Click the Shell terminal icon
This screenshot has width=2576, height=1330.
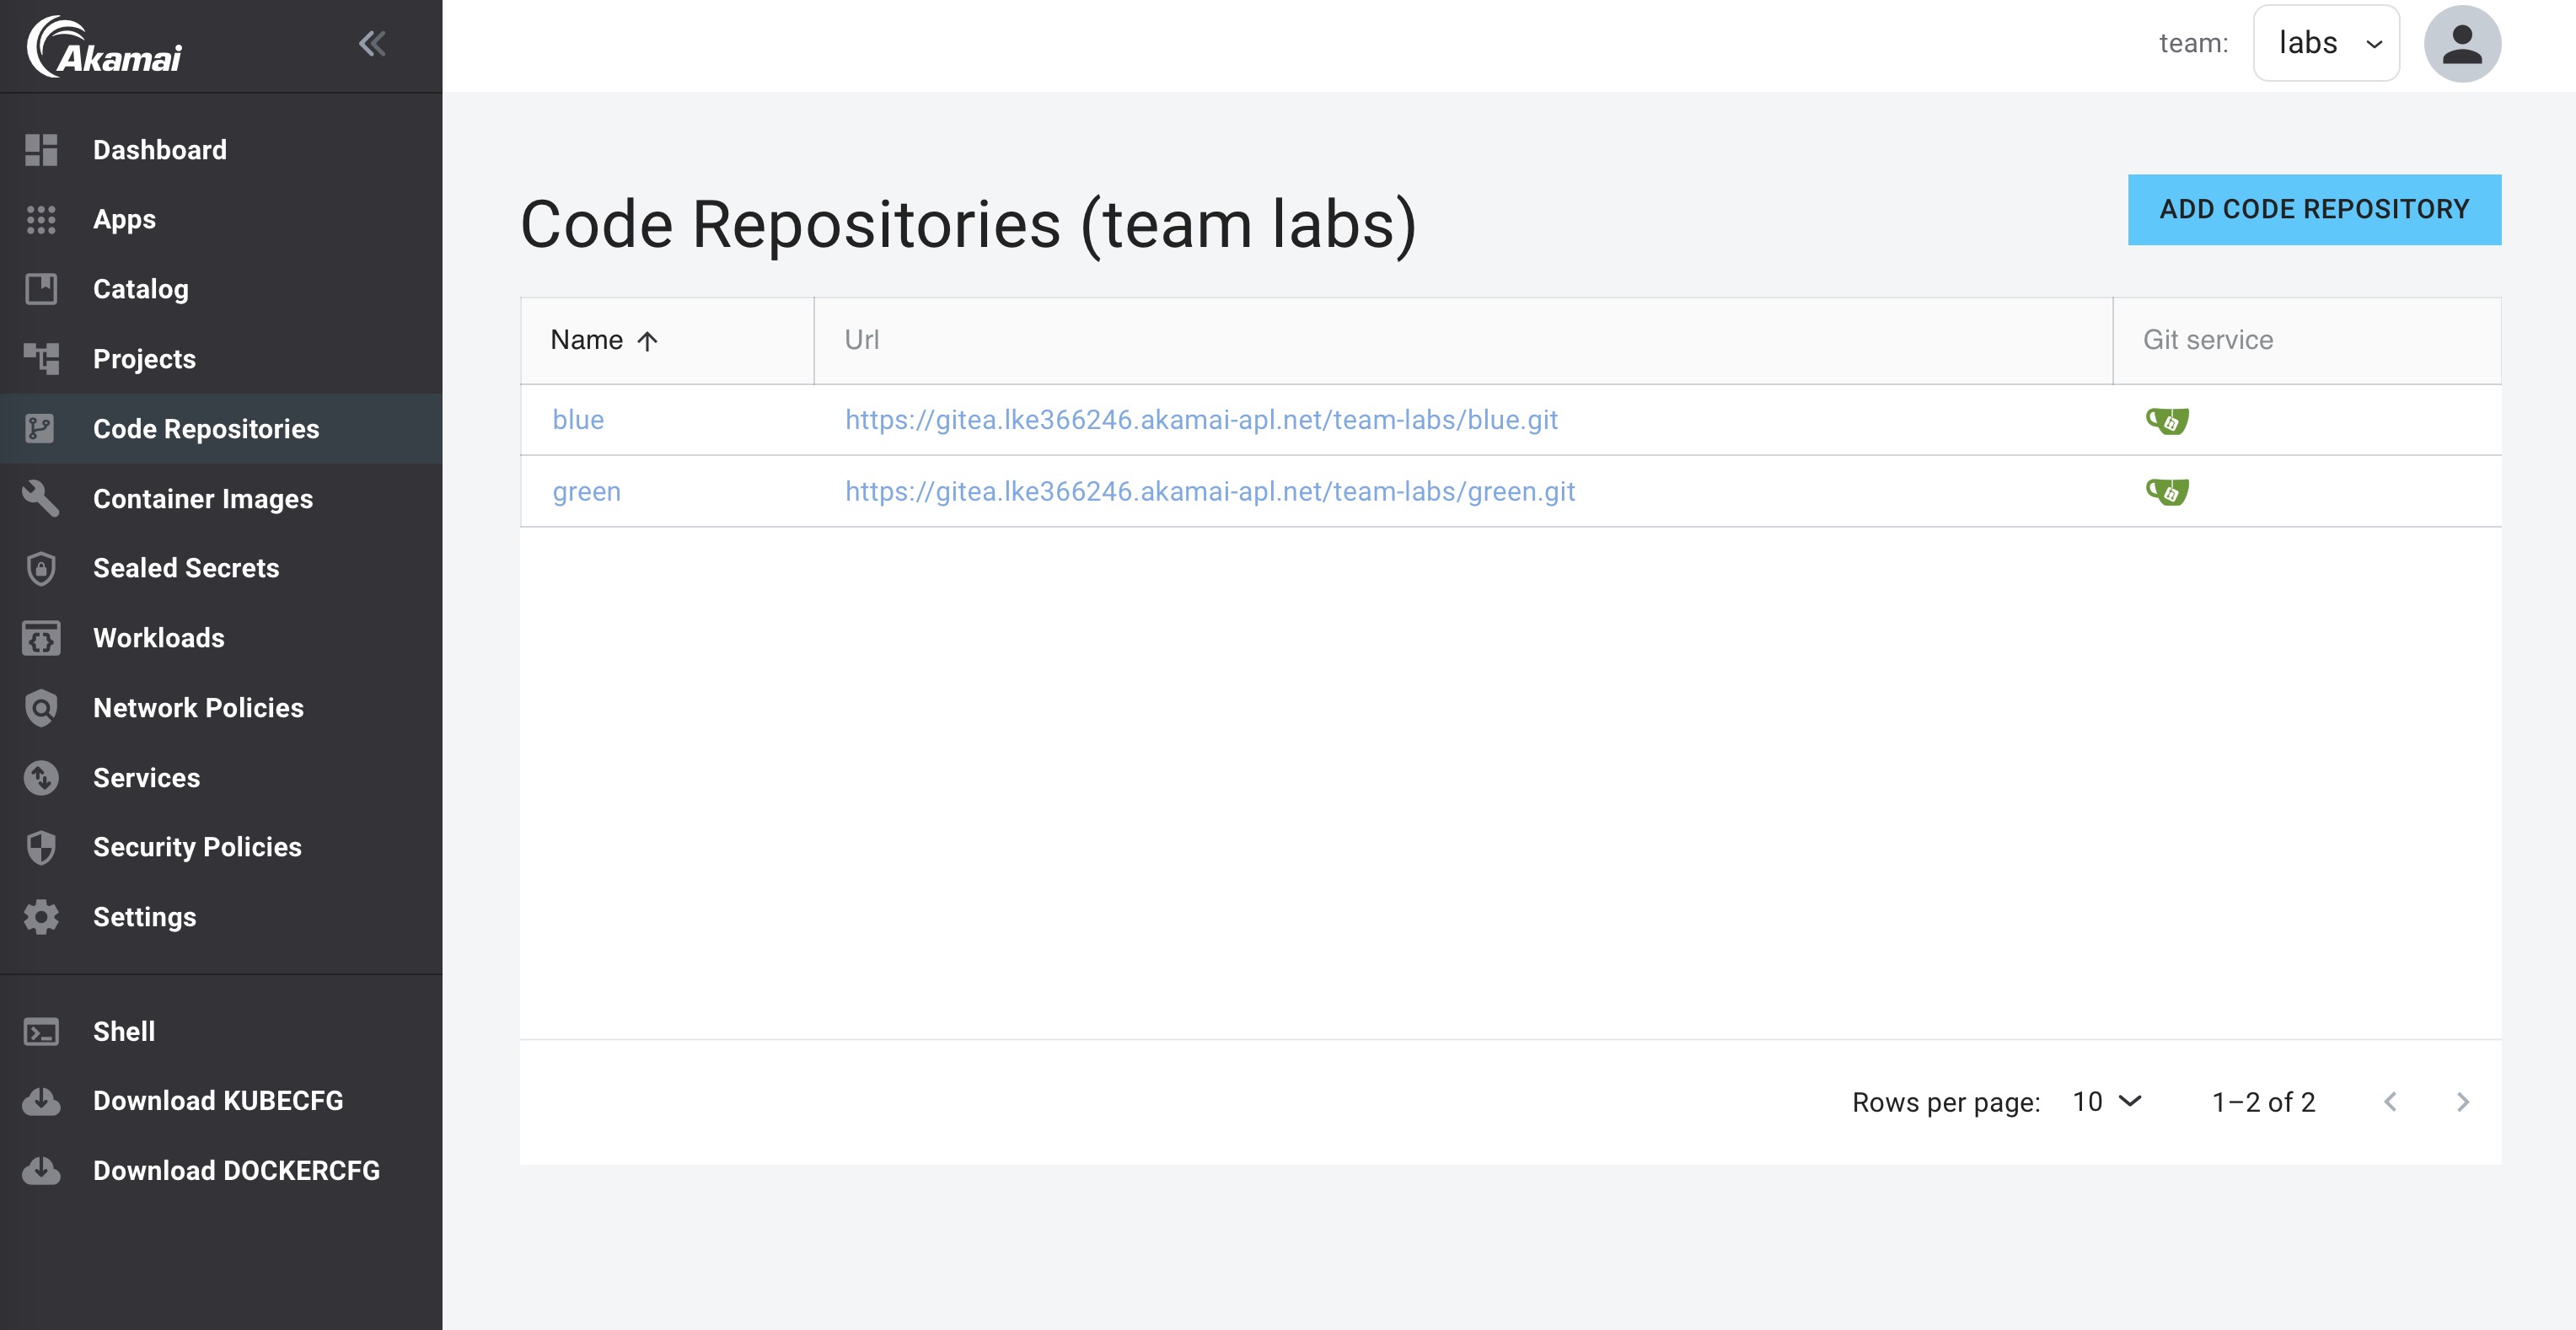click(41, 1032)
